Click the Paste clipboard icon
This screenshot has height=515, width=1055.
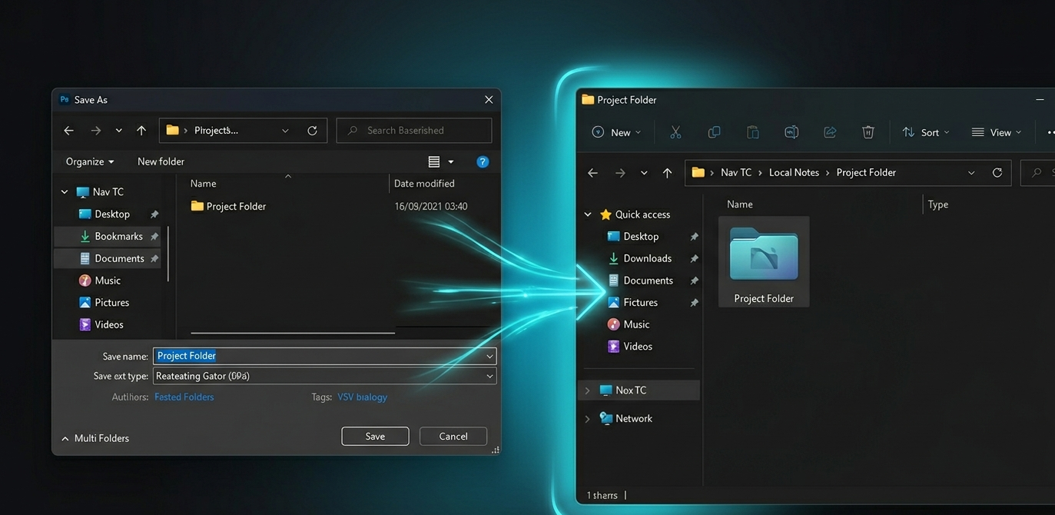(x=752, y=132)
